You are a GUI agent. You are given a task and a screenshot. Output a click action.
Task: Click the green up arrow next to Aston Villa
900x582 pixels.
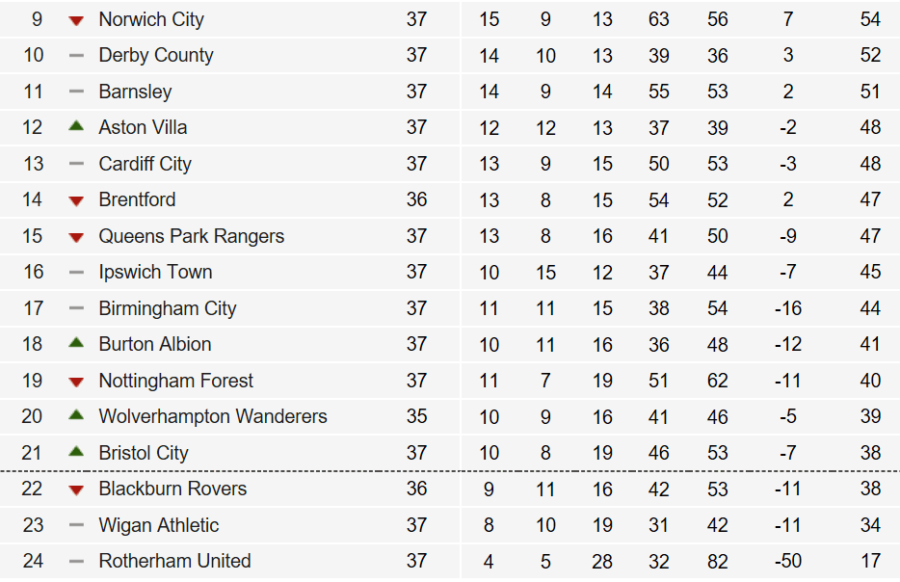point(76,127)
